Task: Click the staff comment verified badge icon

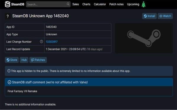Action: click(x=9, y=82)
